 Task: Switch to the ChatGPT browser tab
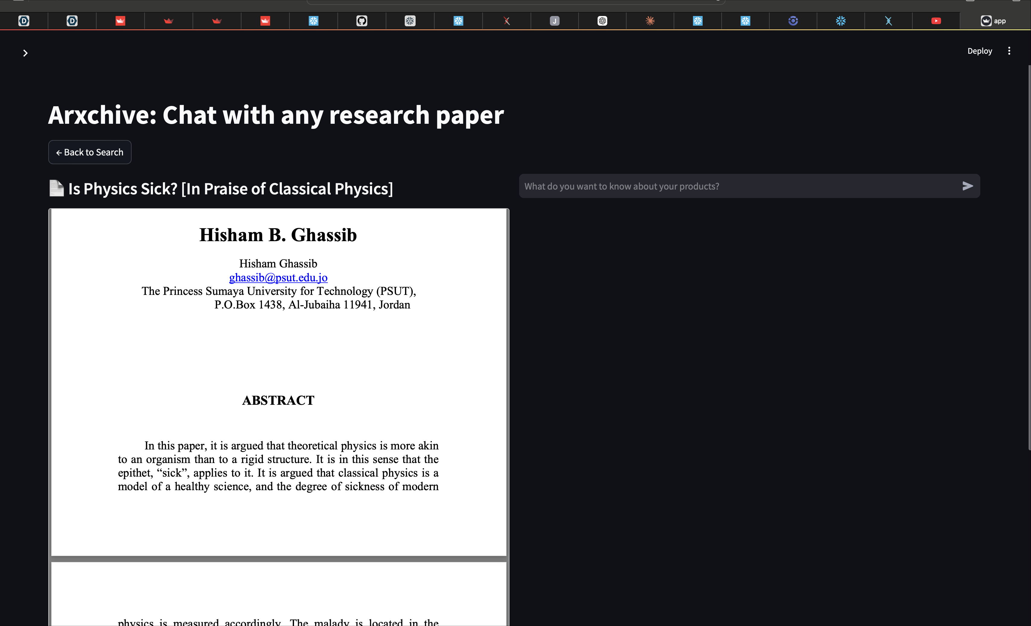tap(602, 21)
